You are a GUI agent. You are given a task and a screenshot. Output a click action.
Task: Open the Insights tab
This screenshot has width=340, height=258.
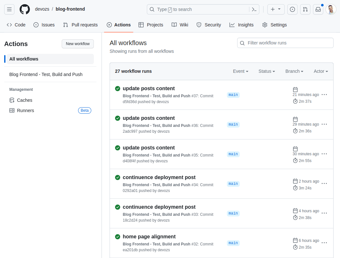242,25
